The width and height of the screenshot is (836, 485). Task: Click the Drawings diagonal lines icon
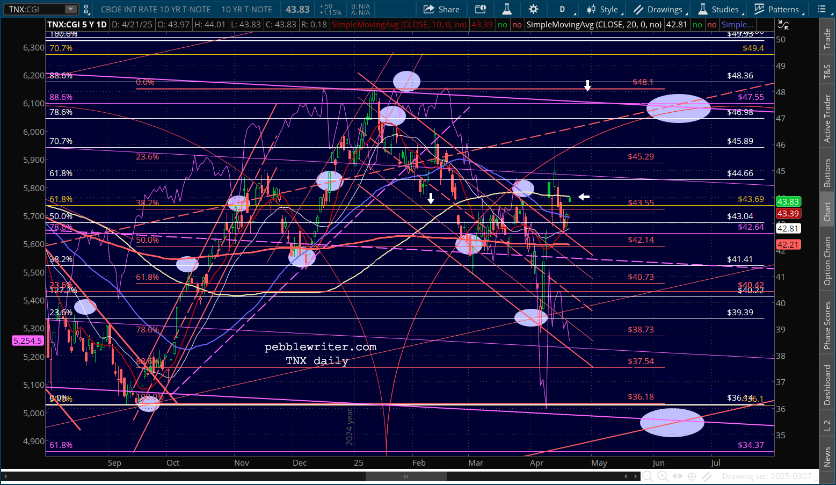tap(638, 9)
